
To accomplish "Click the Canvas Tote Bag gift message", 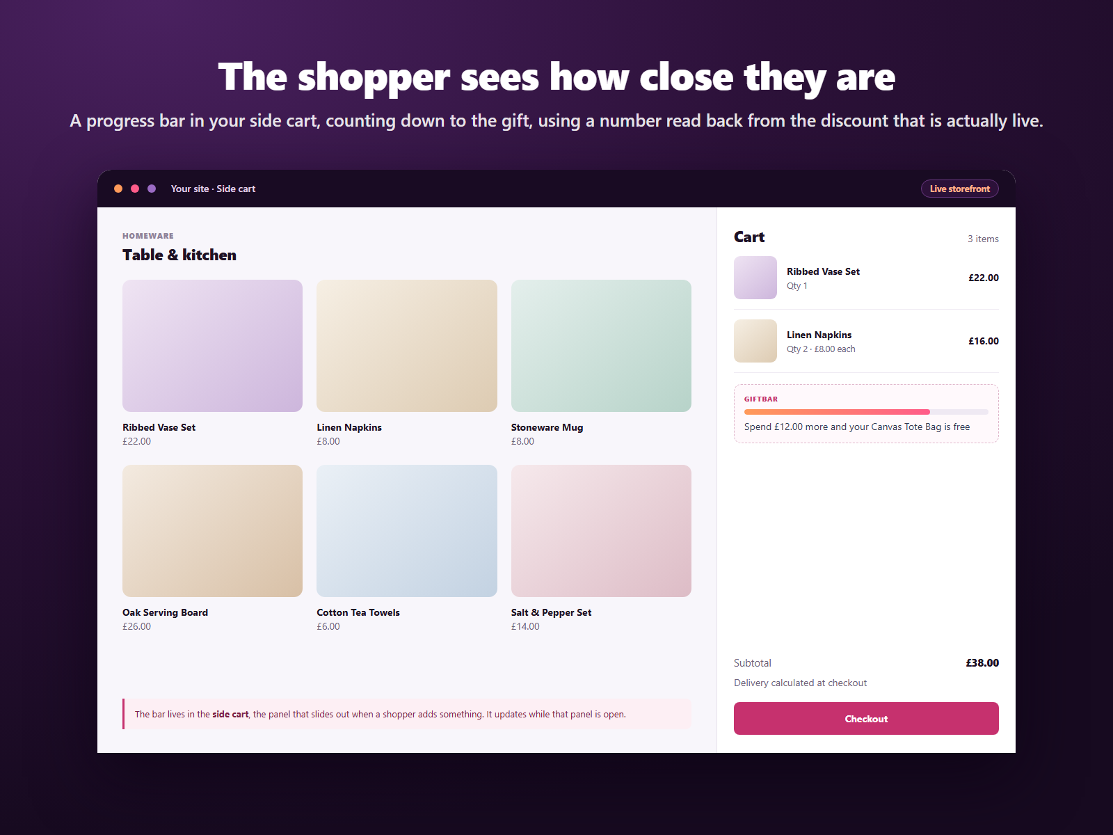I will click(x=857, y=427).
